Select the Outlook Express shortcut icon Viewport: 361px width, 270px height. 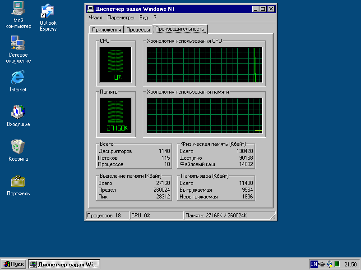(x=48, y=10)
